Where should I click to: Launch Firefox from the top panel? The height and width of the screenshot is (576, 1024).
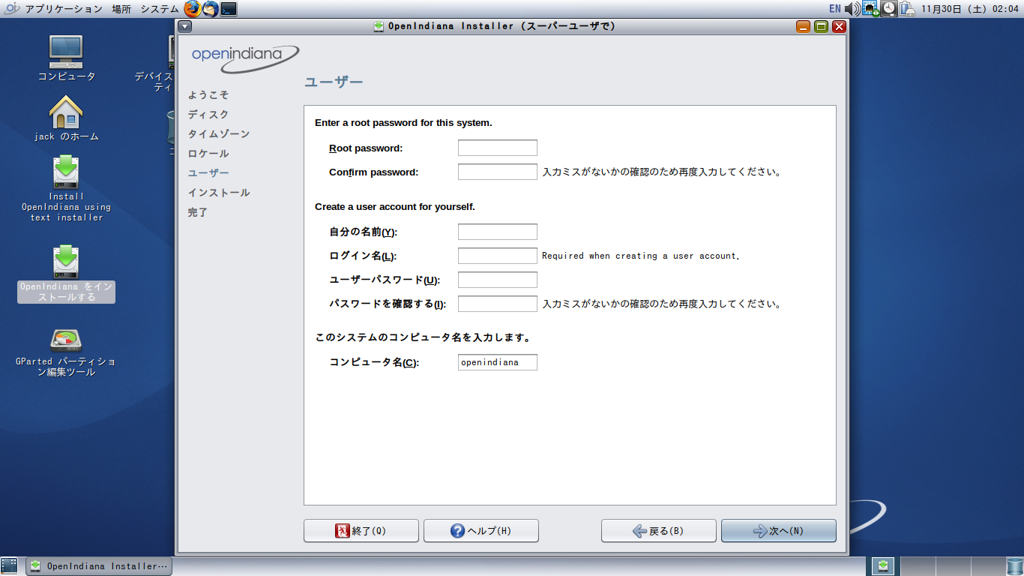(x=193, y=9)
